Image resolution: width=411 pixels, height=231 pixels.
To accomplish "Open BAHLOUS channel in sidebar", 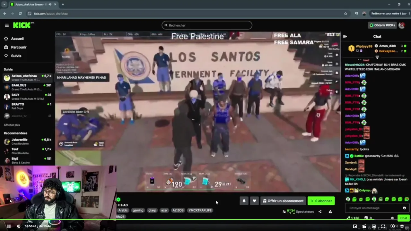I will coord(28,87).
